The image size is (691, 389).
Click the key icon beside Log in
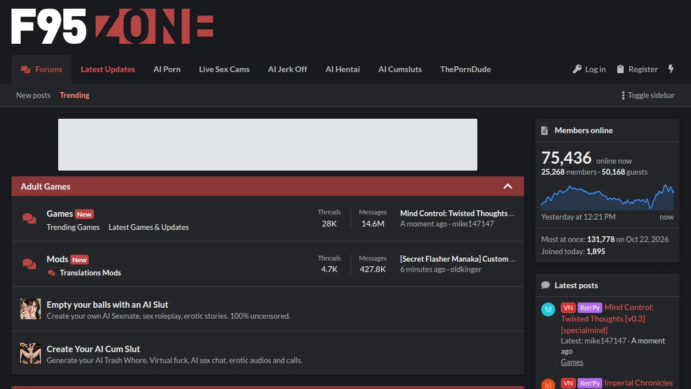[577, 69]
